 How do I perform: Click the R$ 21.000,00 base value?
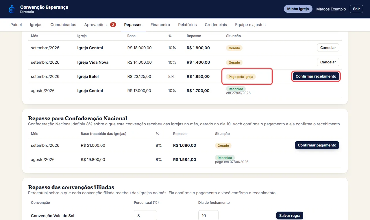tap(93, 145)
